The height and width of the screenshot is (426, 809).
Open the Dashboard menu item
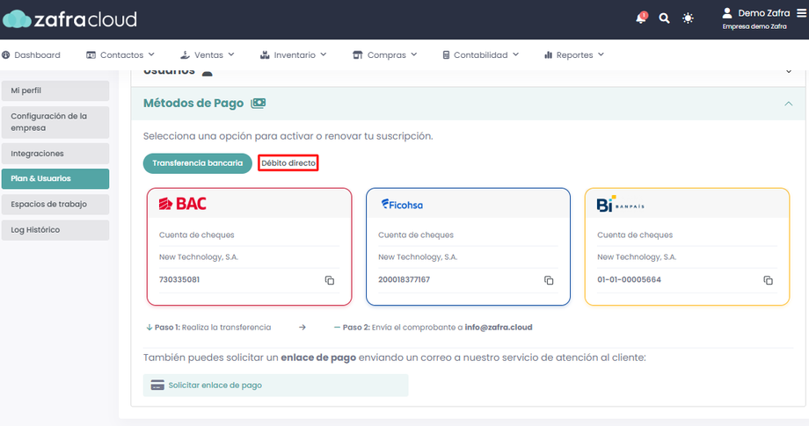pyautogui.click(x=31, y=55)
